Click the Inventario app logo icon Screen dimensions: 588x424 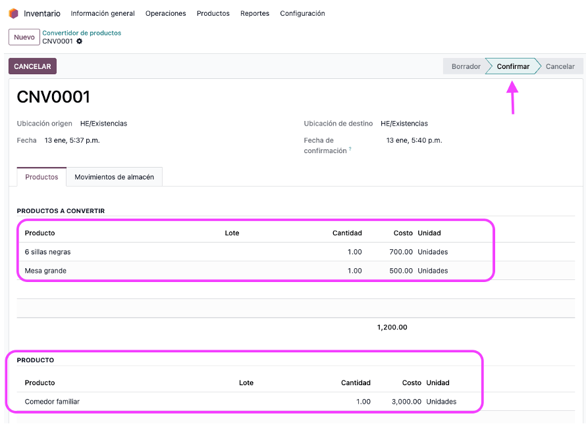tap(13, 13)
